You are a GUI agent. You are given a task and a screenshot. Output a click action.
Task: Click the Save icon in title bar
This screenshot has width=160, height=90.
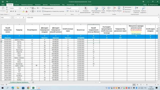[3, 2]
